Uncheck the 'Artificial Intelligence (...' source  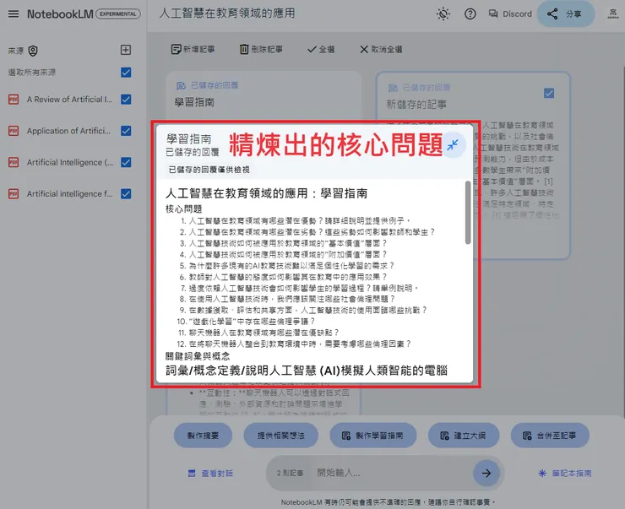pos(126,162)
